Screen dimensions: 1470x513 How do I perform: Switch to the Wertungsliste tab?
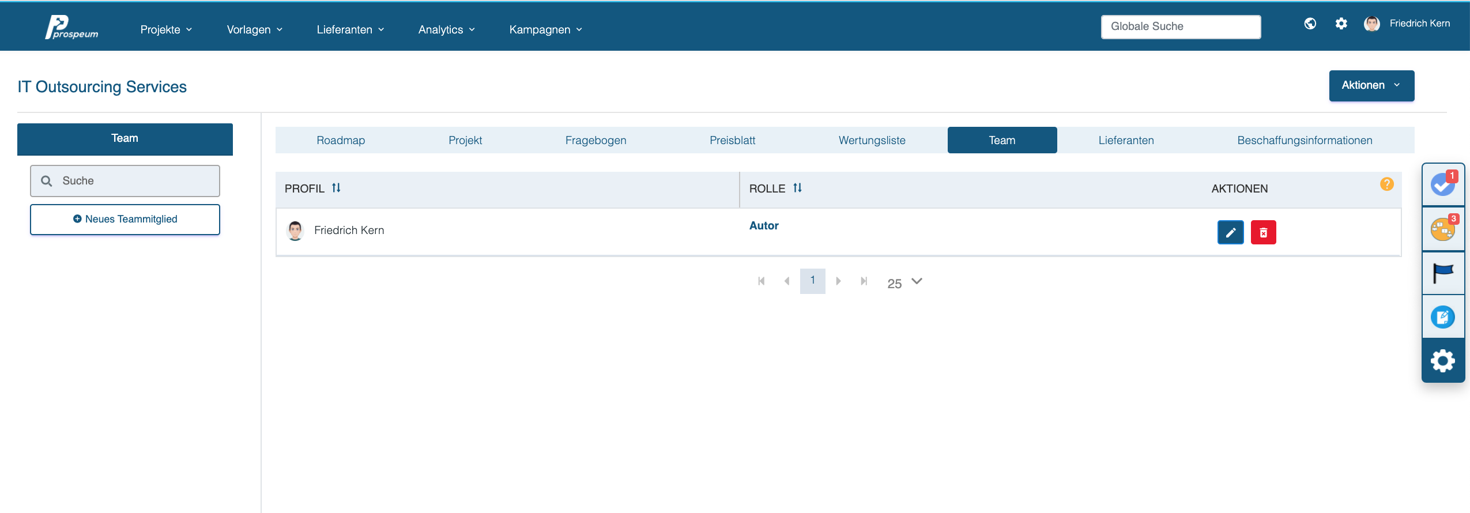click(x=872, y=140)
